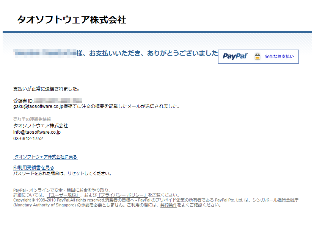Click the 売り手の連絡先情報 heading

pyautogui.click(x=32, y=119)
